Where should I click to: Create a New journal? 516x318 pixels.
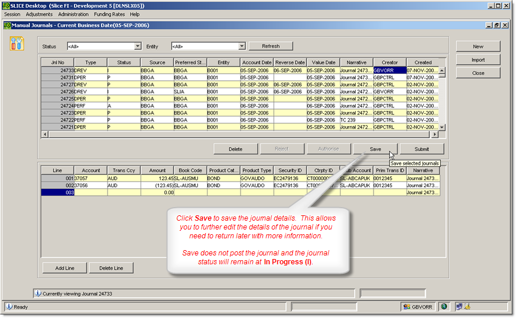[478, 47]
